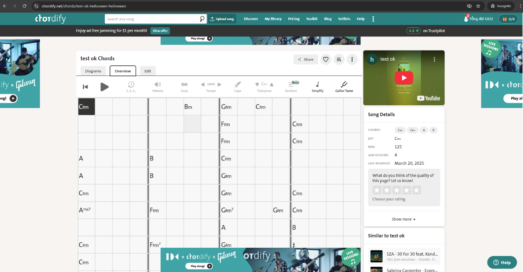Bookmark this page with the star icon
Viewport: 523px width, 272px height.
(478, 6)
